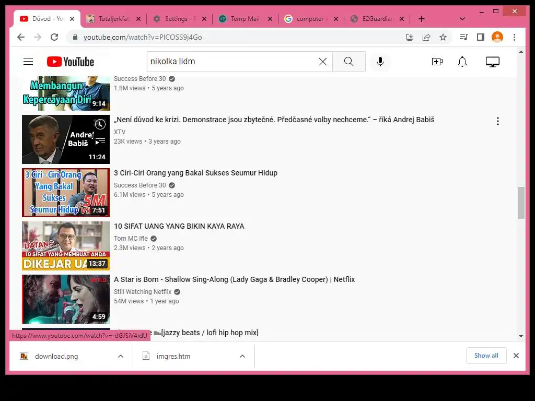Viewport: 535px width, 401px height.
Task: Install app via address bar download icon
Action: point(410,37)
